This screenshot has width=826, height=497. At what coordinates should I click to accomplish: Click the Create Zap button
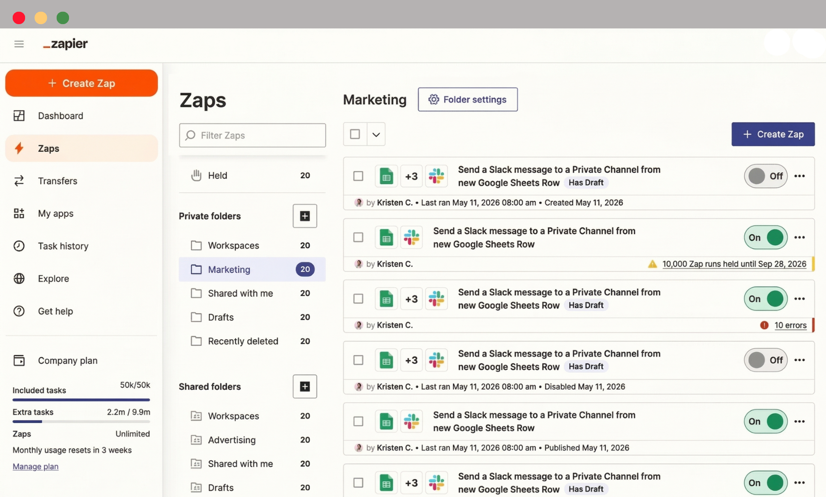tap(81, 83)
